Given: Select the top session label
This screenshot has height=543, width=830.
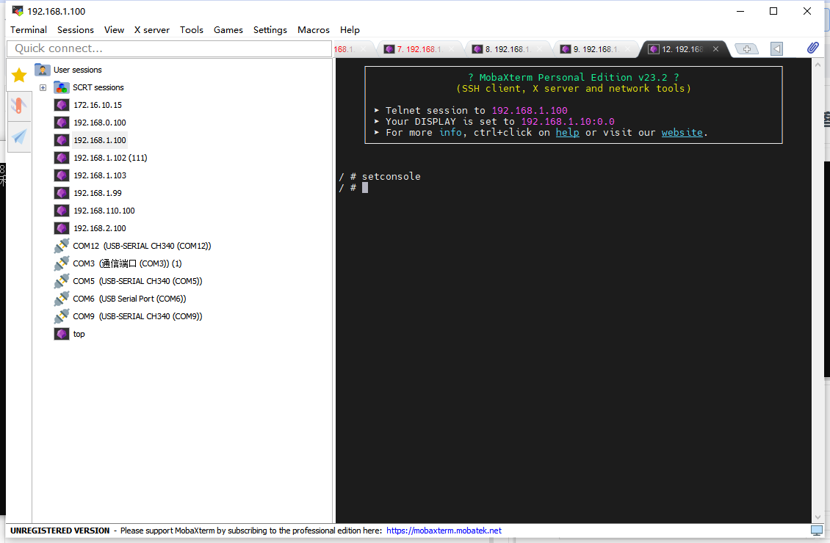Looking at the screenshot, I should point(79,334).
